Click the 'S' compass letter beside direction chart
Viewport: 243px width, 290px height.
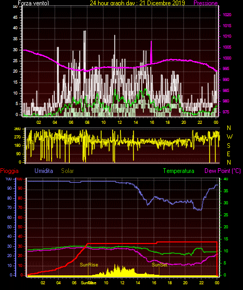point(228,146)
